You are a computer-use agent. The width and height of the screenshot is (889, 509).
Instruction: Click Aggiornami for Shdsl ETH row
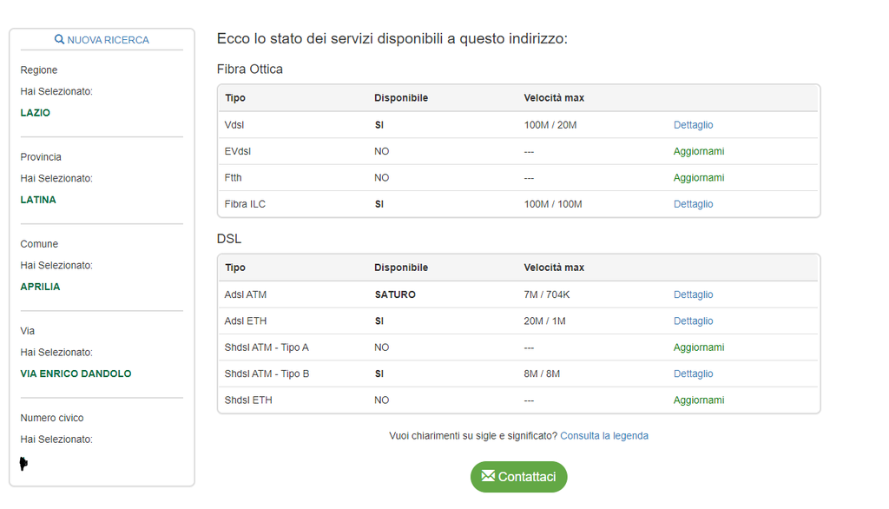[x=698, y=400]
